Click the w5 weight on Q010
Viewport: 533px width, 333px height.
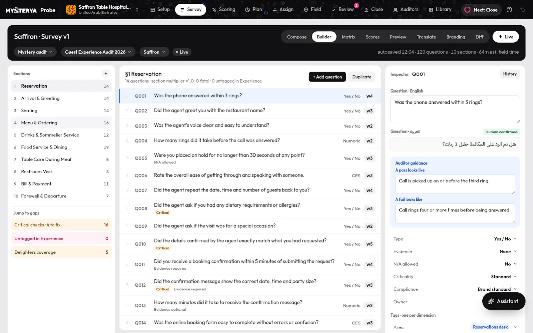click(369, 244)
